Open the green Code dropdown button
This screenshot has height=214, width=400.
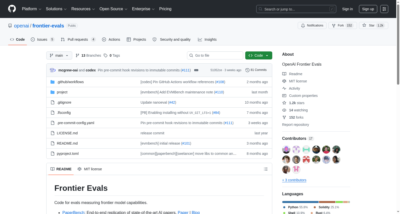tap(259, 55)
